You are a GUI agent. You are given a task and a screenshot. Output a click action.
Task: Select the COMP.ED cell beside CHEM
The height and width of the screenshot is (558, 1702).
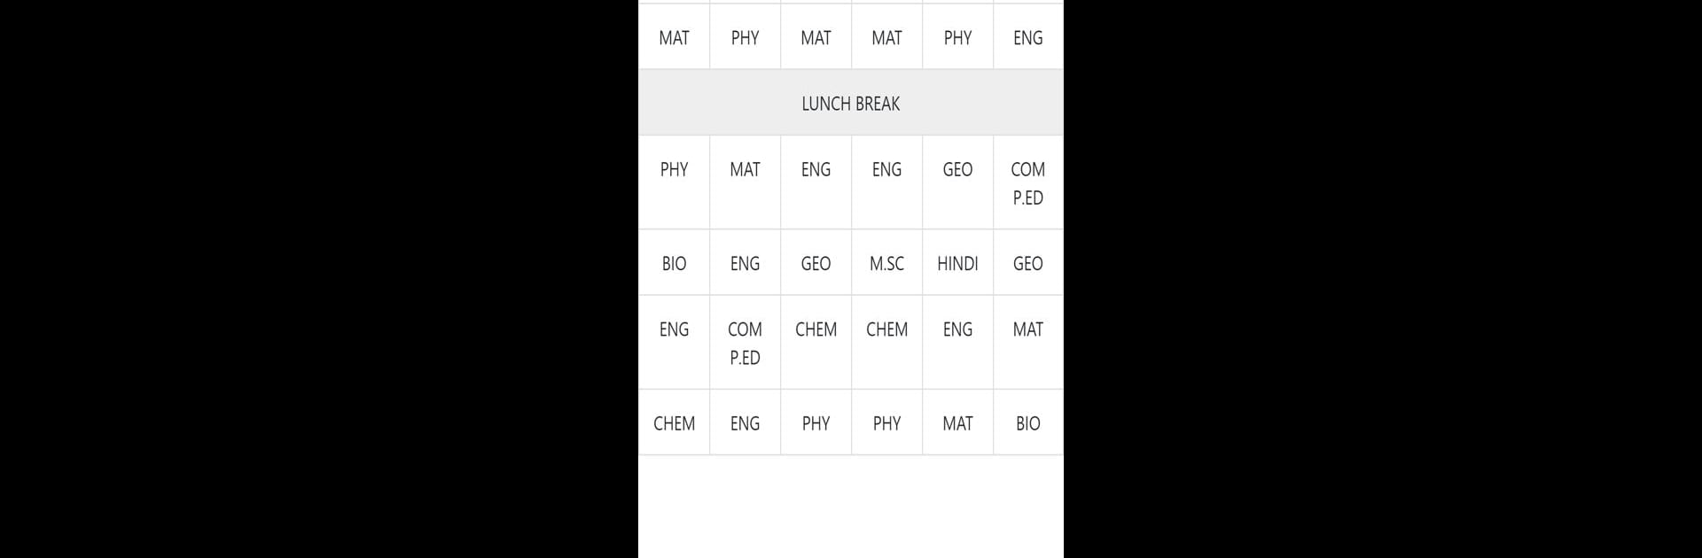click(x=745, y=343)
